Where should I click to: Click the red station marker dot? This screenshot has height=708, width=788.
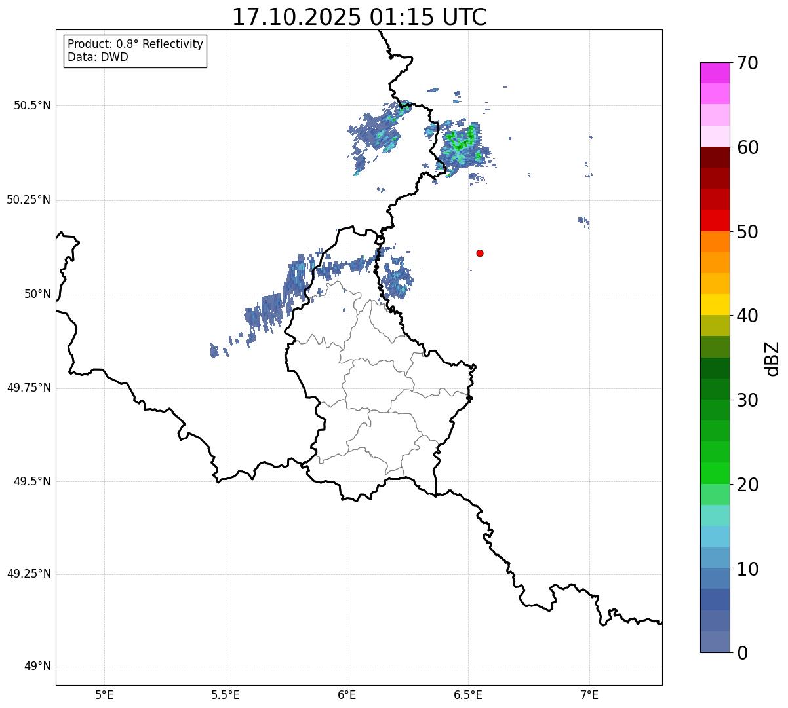tap(480, 253)
